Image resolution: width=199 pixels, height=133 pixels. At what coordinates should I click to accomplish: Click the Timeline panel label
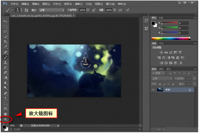(17, 130)
